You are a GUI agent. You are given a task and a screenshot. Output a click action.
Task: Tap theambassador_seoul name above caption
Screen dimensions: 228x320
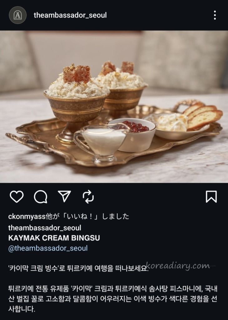(45, 228)
